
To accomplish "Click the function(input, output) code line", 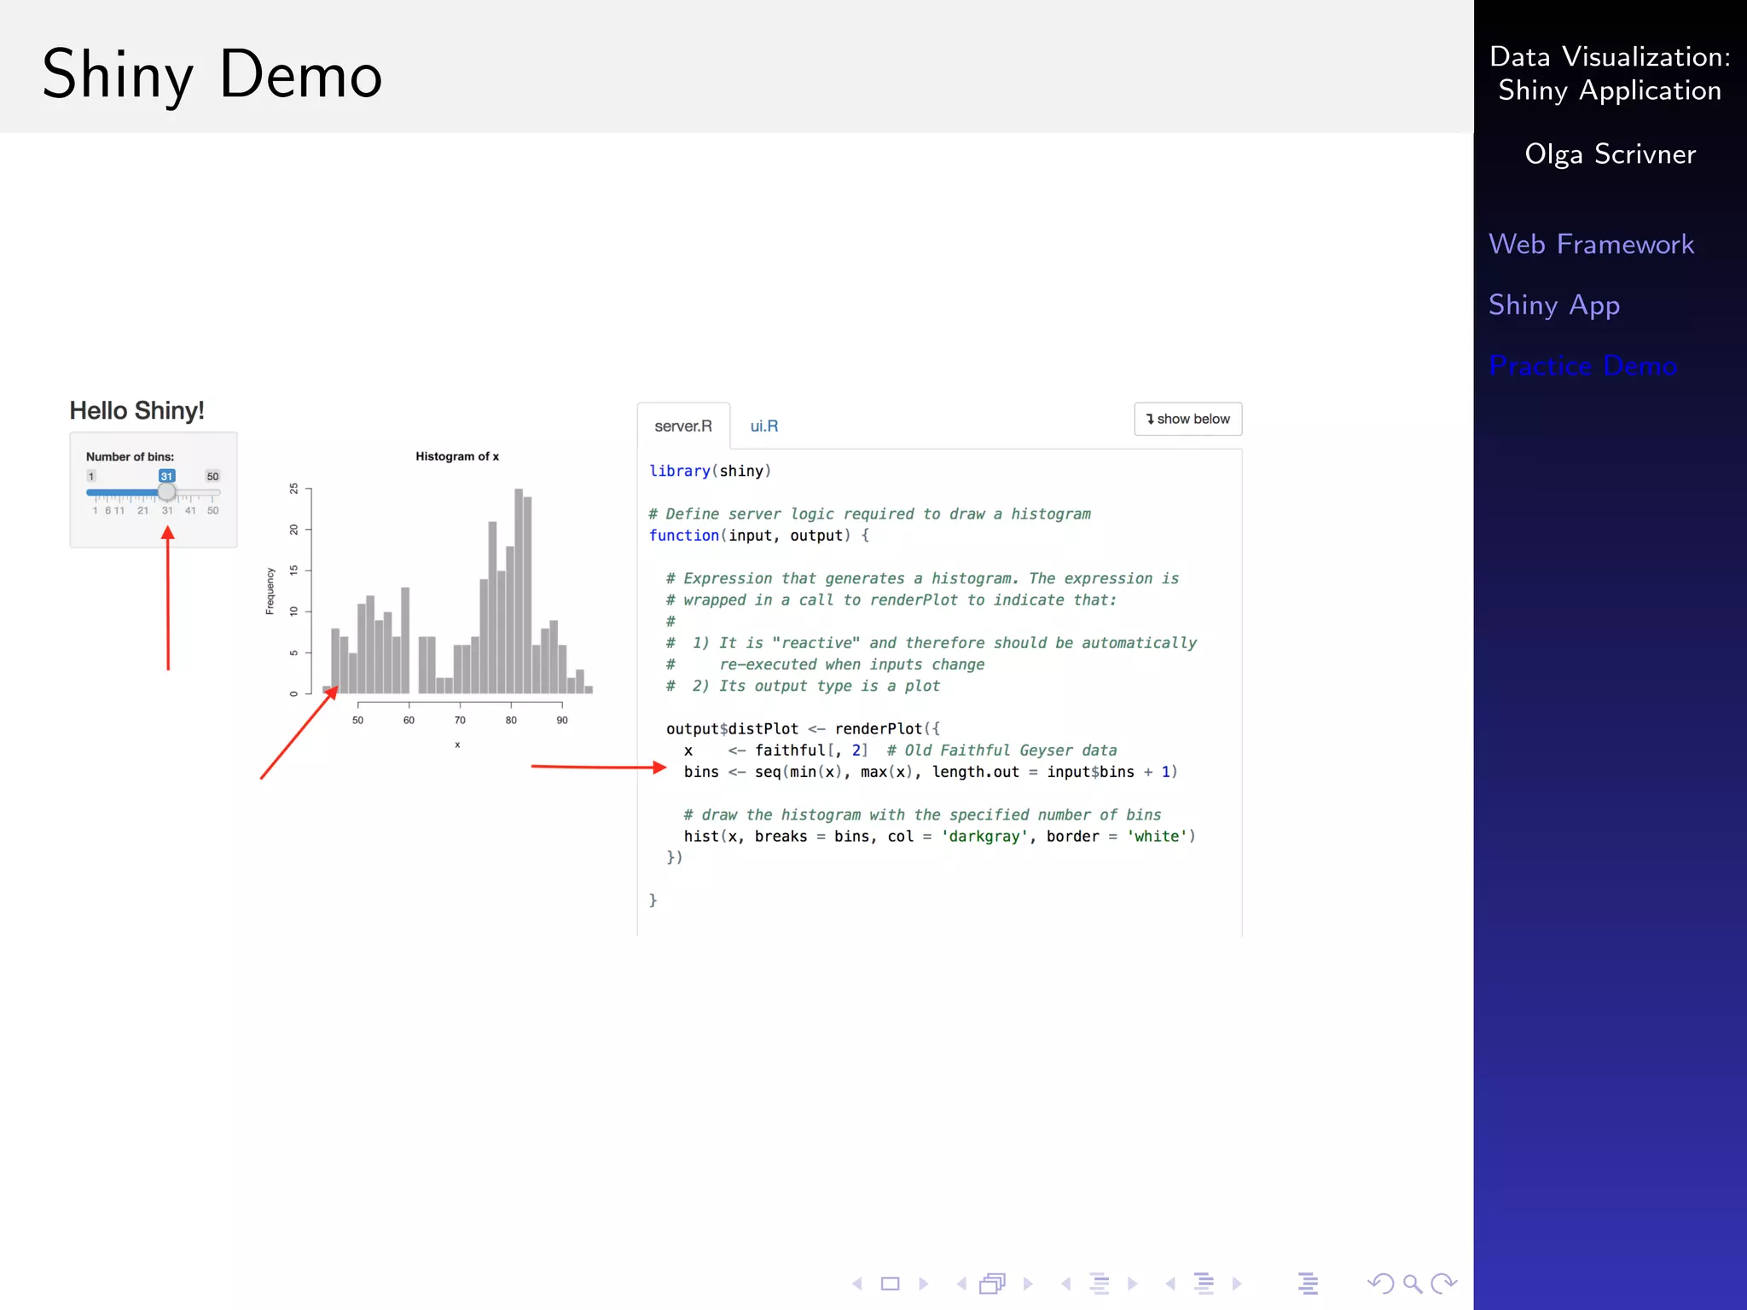I will click(759, 536).
